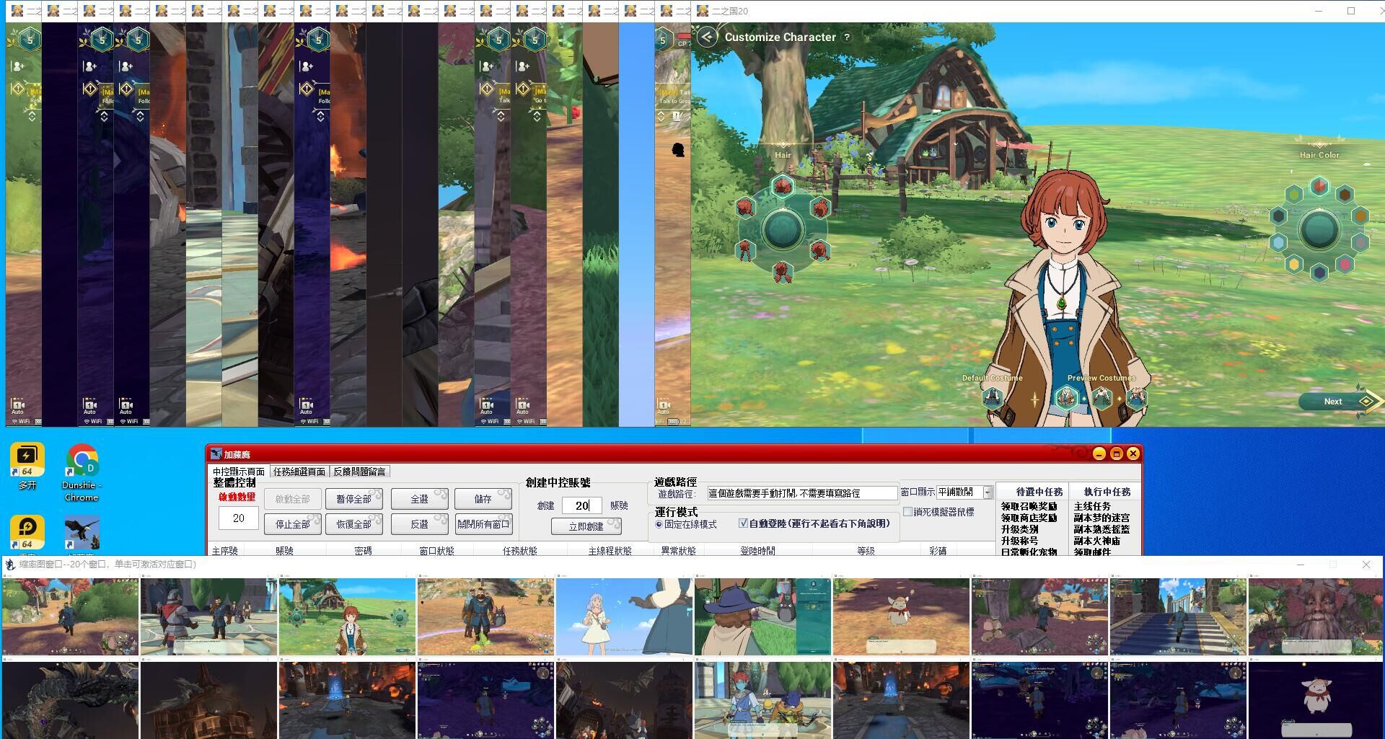Click the 遊戲路徑 text field

click(x=801, y=493)
